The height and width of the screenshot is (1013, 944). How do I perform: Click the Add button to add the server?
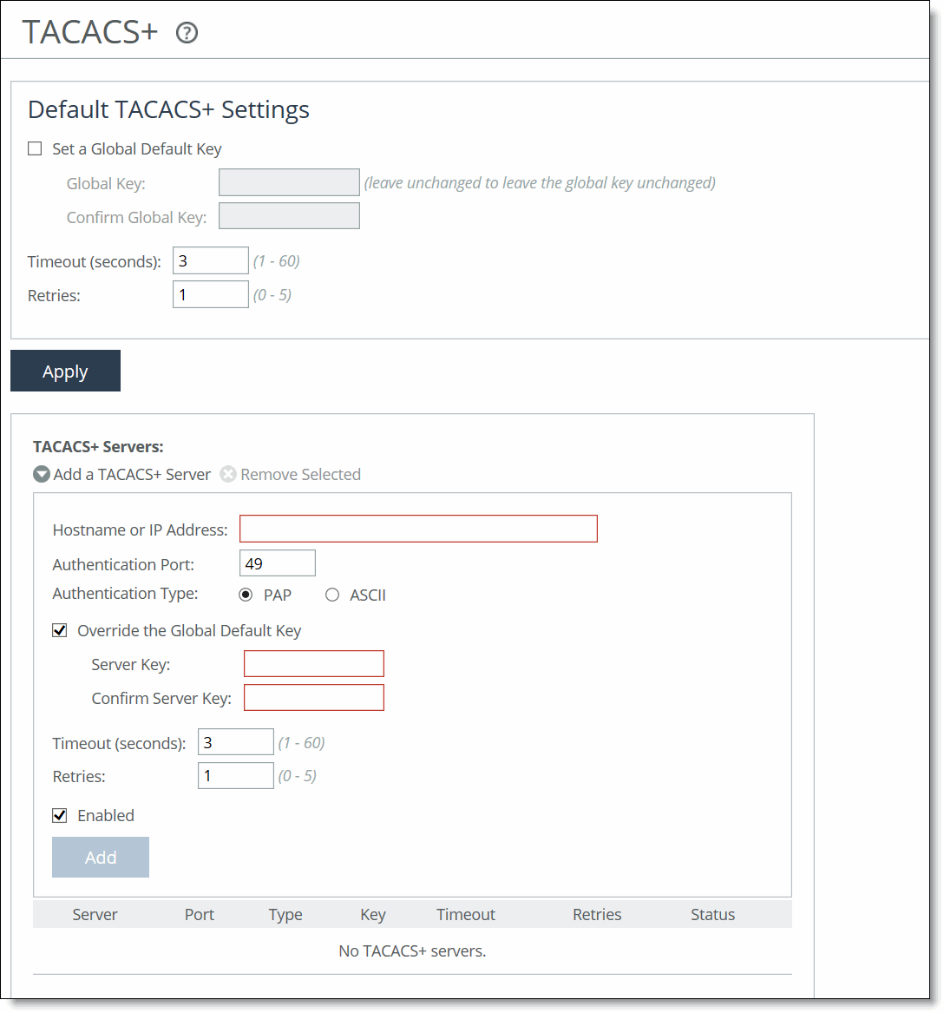tap(100, 857)
